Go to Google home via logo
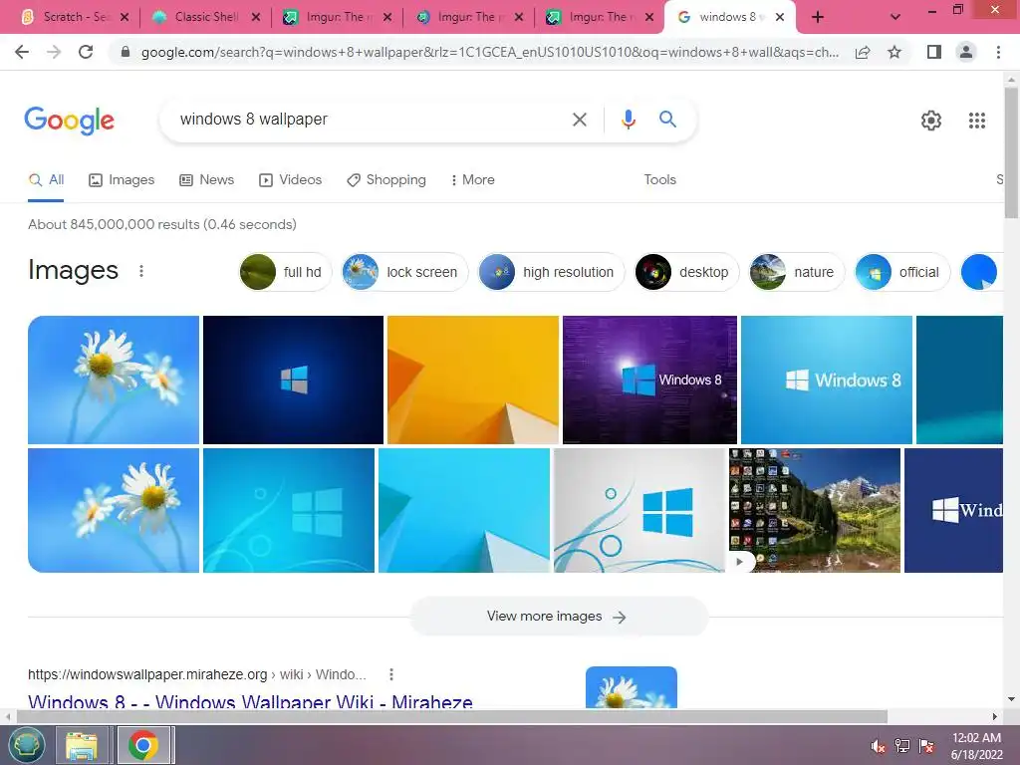 [x=69, y=121]
